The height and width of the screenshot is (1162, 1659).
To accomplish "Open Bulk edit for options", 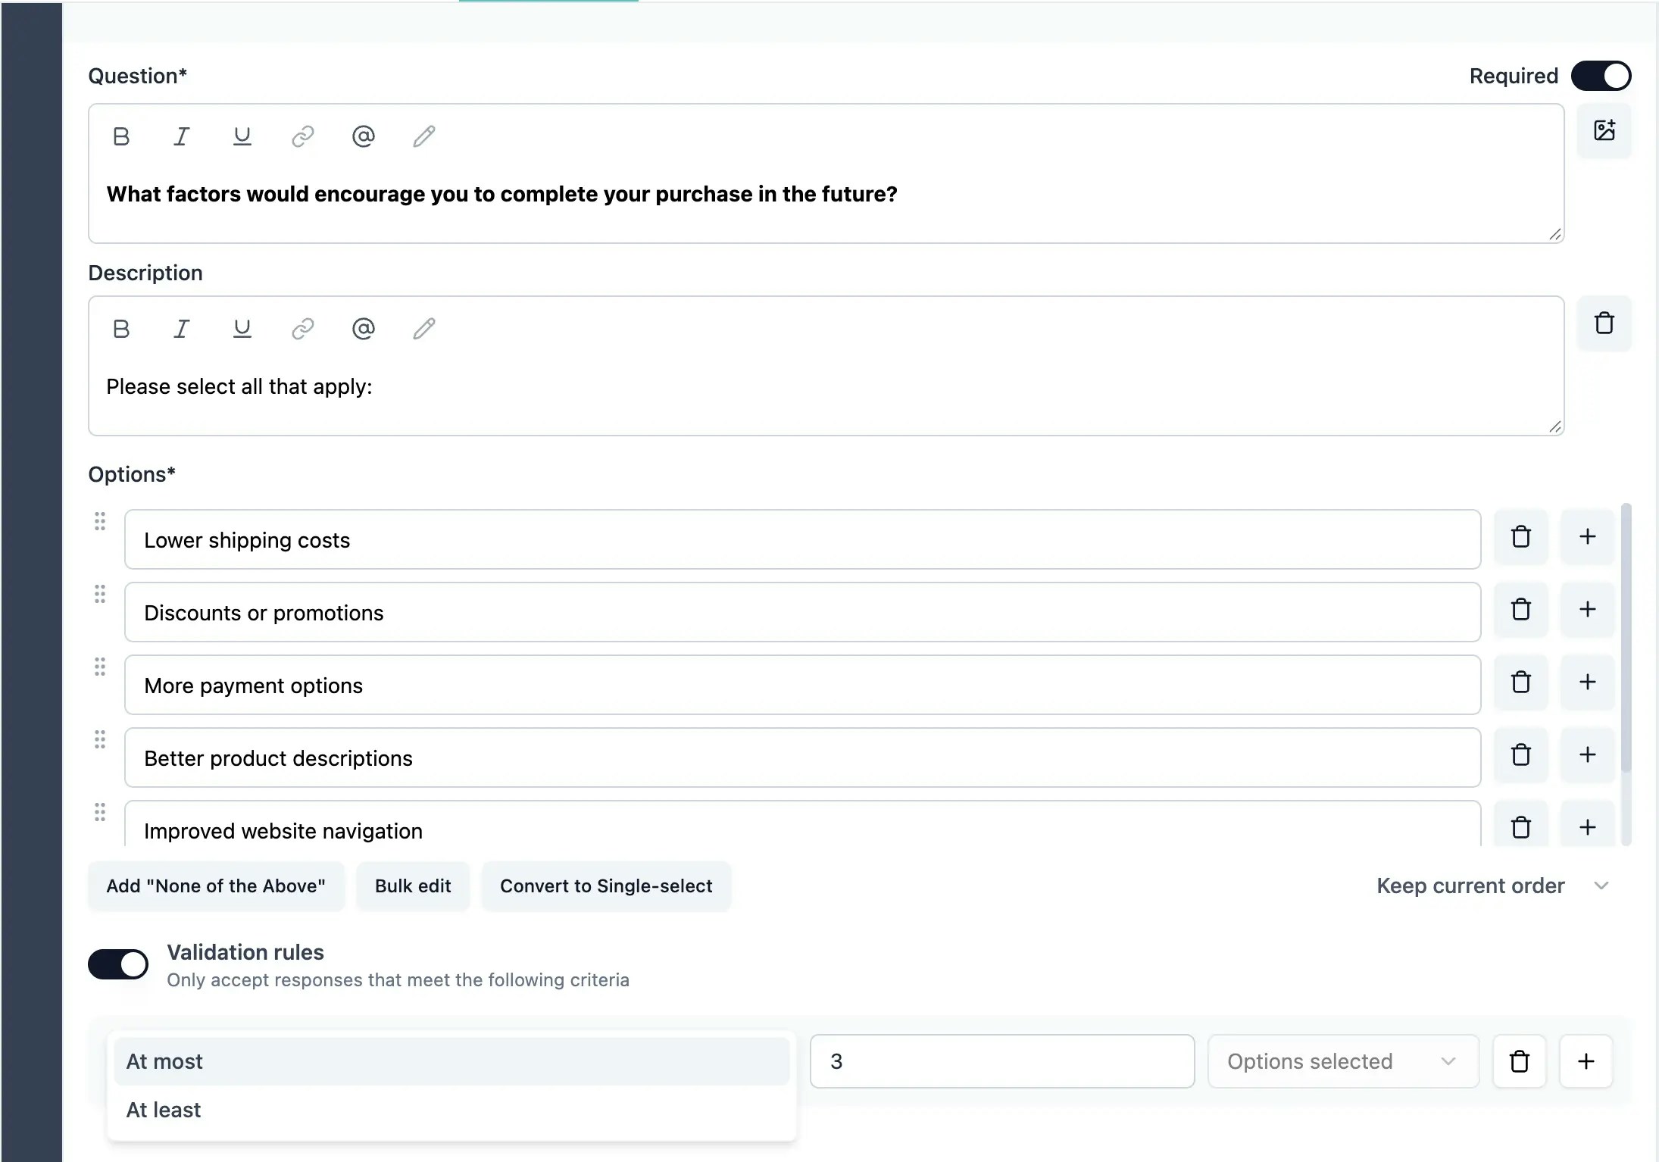I will (x=412, y=886).
